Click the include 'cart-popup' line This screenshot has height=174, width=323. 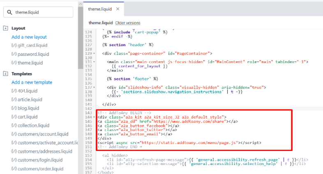(137, 32)
